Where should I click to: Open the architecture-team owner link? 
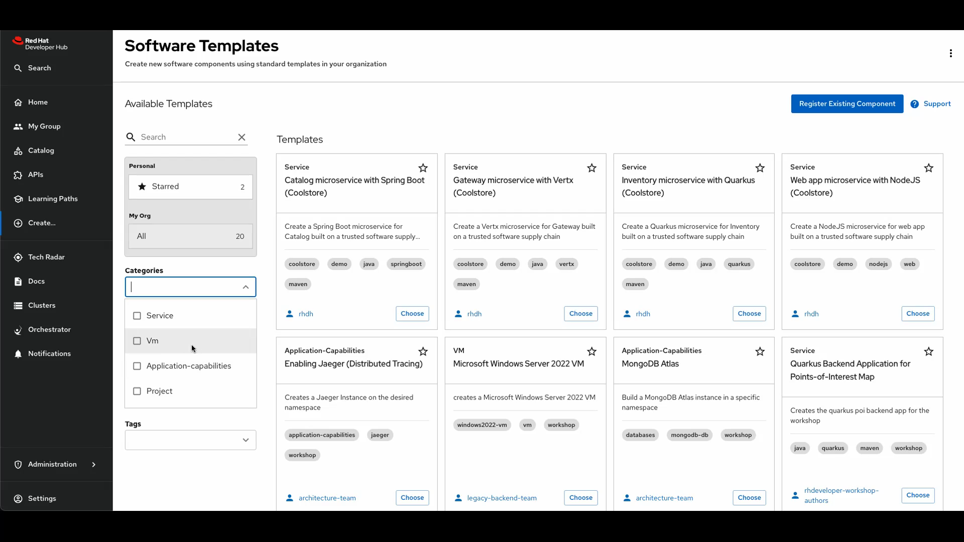(x=327, y=497)
